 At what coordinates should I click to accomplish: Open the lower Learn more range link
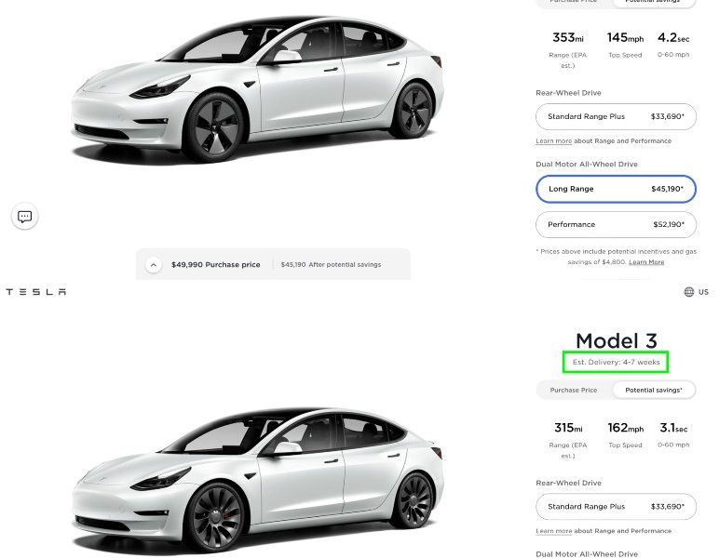[x=553, y=531]
